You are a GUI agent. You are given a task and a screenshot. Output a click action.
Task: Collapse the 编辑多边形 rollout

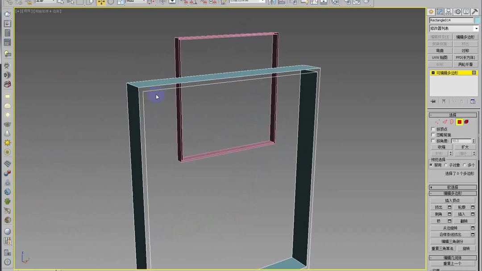point(452,193)
